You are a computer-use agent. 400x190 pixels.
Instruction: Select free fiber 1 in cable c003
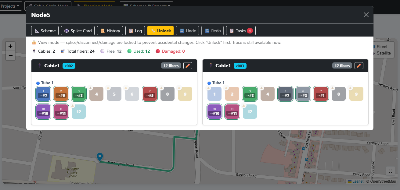pos(214,94)
